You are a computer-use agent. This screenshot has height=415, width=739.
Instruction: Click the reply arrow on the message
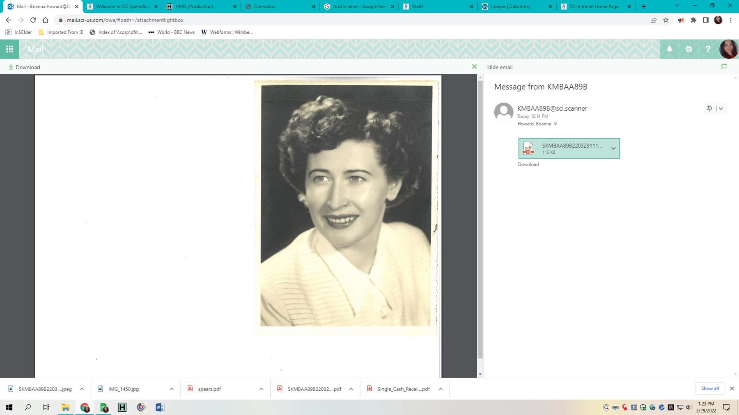tap(709, 108)
